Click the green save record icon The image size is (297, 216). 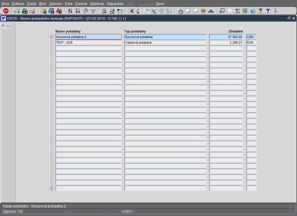(x=25, y=11)
